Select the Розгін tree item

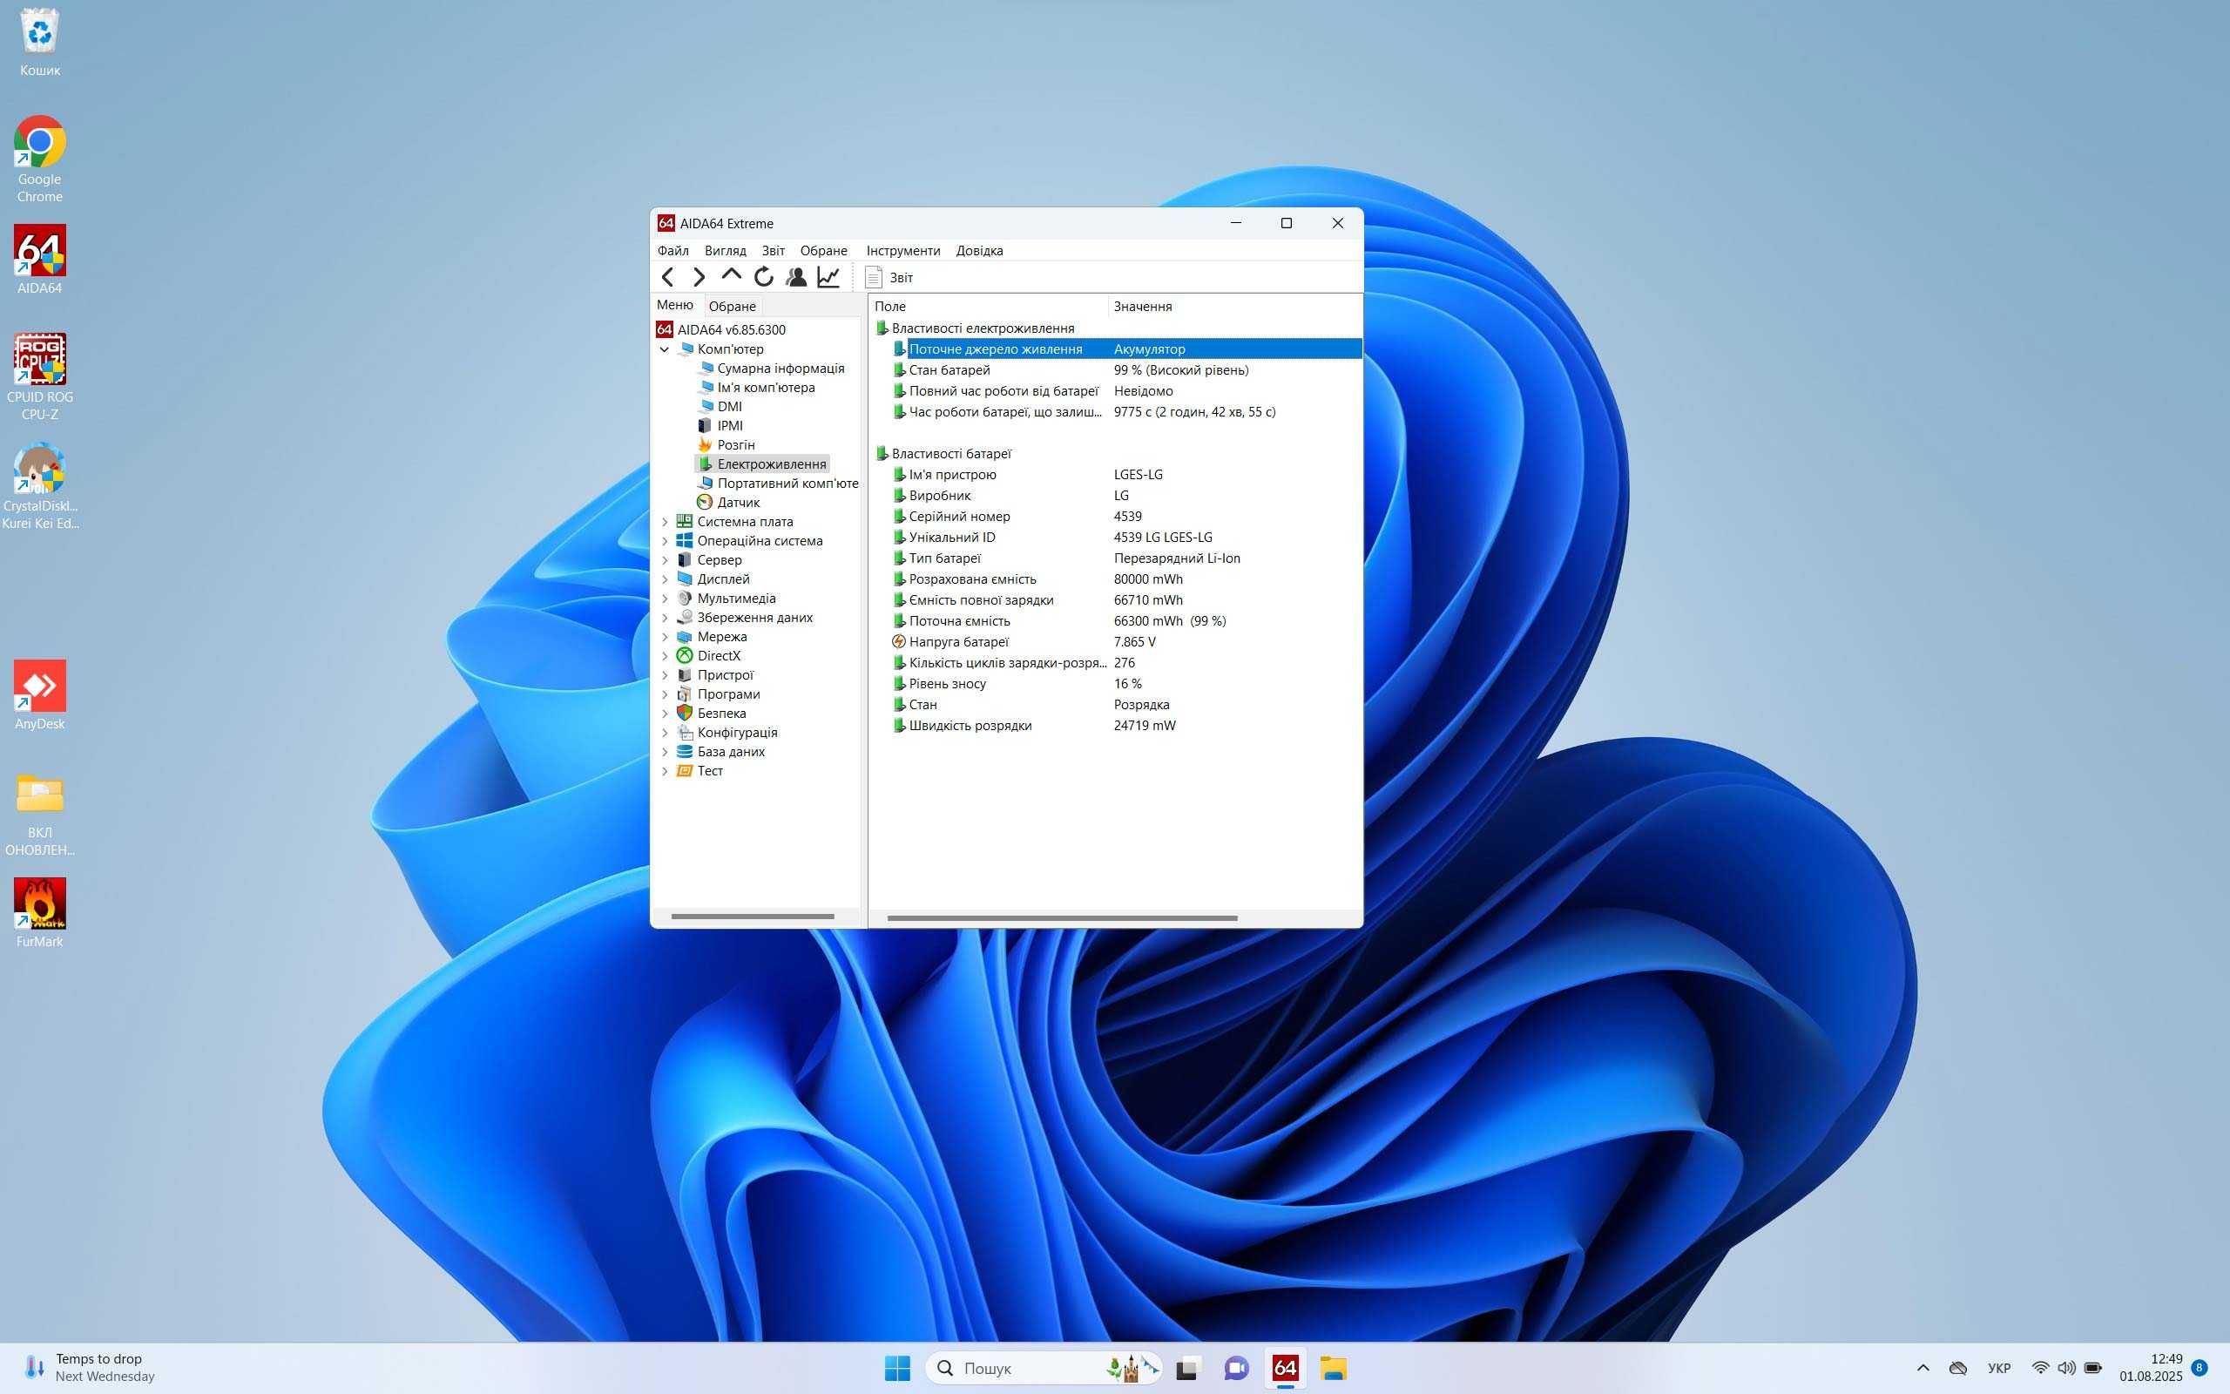click(x=726, y=445)
